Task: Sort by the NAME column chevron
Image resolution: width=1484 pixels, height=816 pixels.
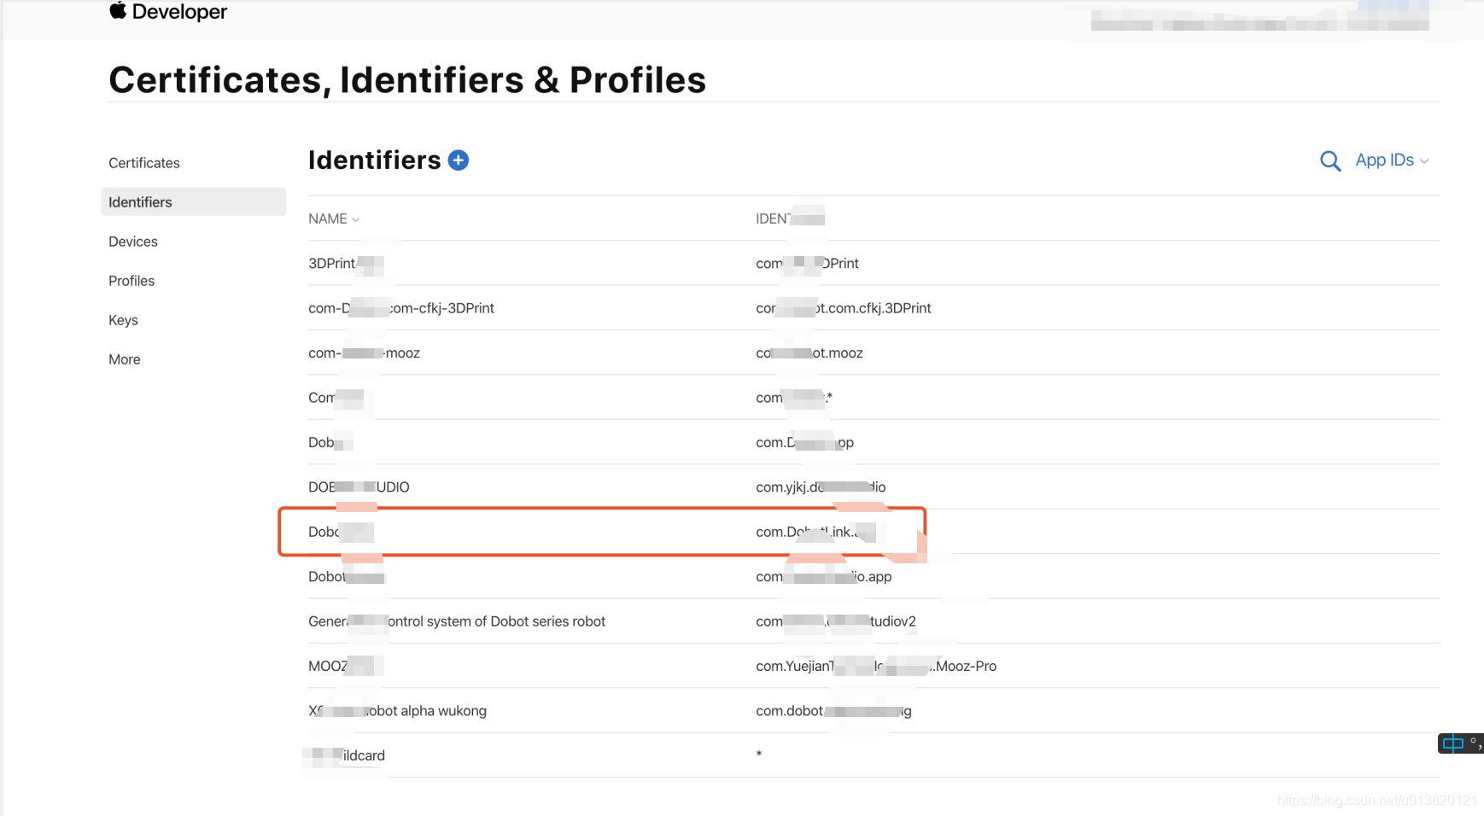Action: coord(355,219)
